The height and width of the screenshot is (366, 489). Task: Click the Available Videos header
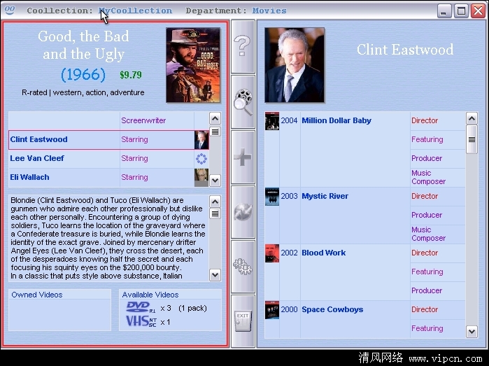(150, 295)
